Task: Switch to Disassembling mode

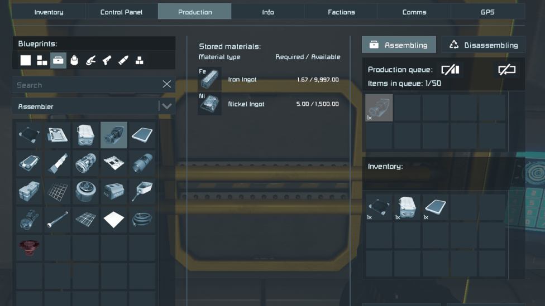Action: click(483, 45)
